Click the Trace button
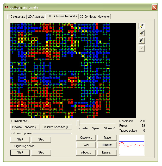 (107, 138)
